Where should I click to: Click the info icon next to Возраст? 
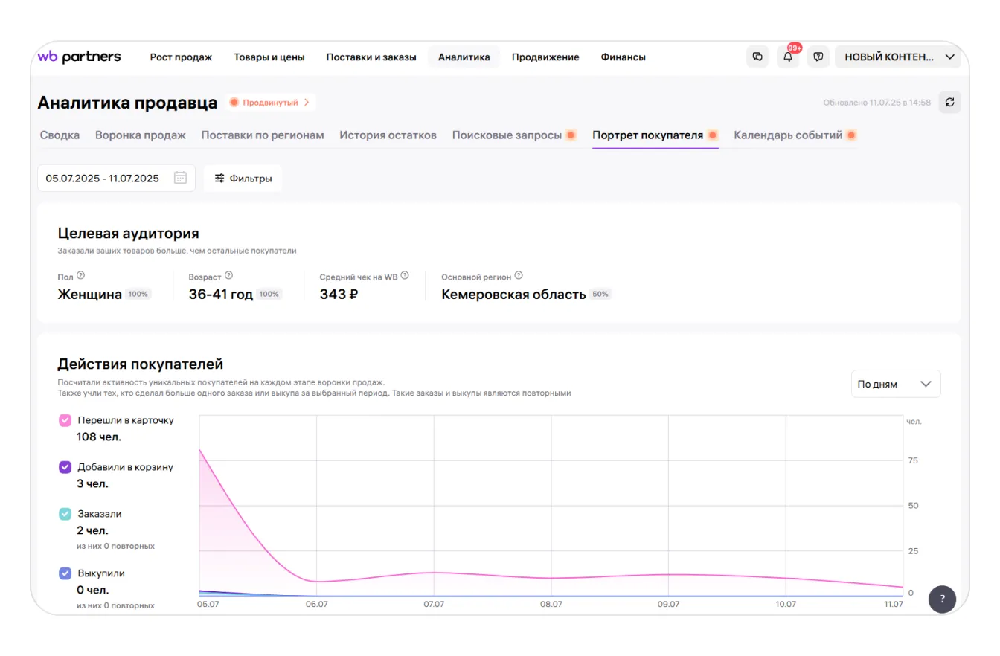tap(229, 275)
